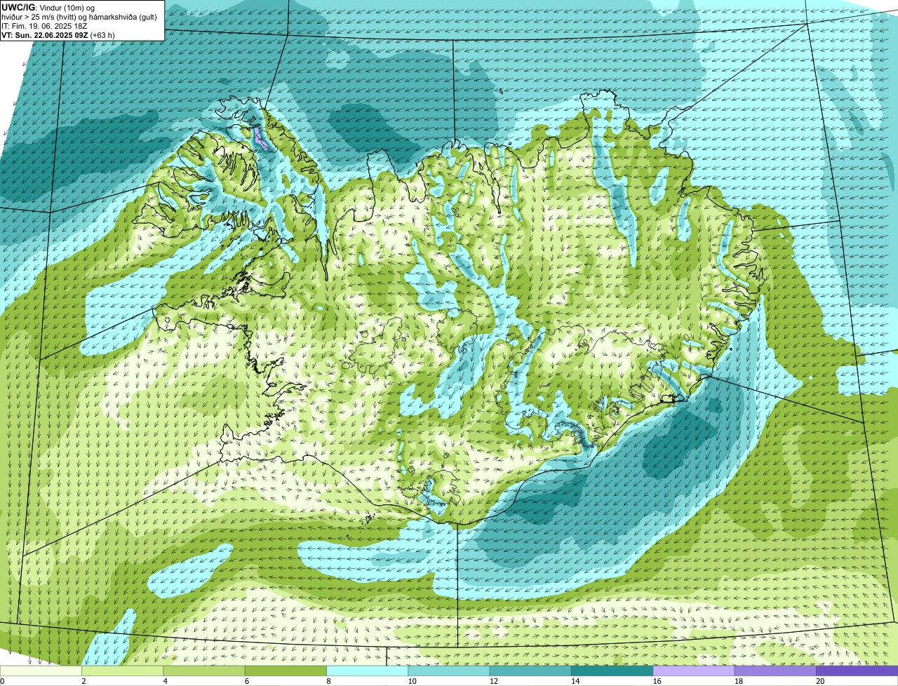Image resolution: width=898 pixels, height=686 pixels.
Task: Select the violet 18–20 legend swatch
Action: 775,671
